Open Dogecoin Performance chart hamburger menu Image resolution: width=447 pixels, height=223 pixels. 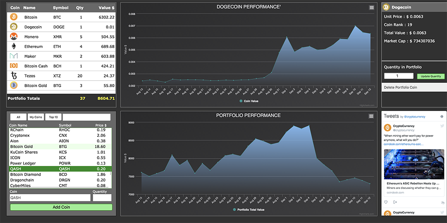[x=371, y=8]
